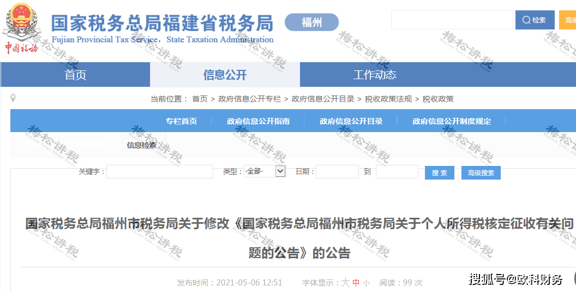This screenshot has width=576, height=292.
Task: Click the top site search input box
Action: click(x=452, y=20)
